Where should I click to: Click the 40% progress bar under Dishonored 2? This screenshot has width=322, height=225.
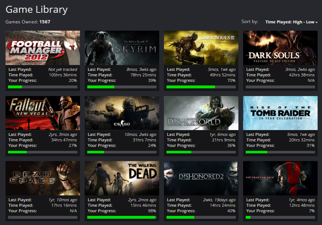point(201,217)
